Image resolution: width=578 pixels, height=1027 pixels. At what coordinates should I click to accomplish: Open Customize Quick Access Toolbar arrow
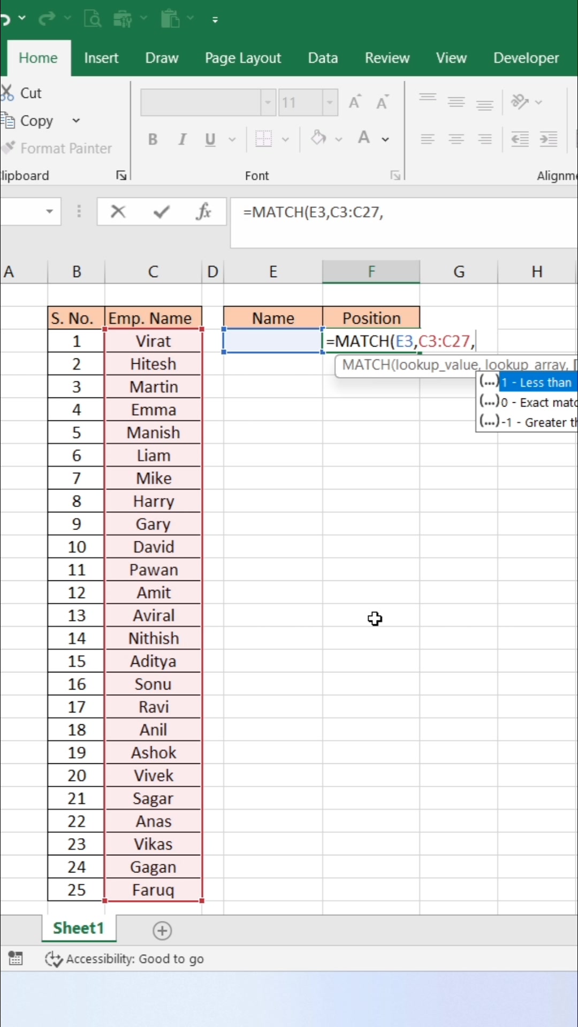pos(215,20)
